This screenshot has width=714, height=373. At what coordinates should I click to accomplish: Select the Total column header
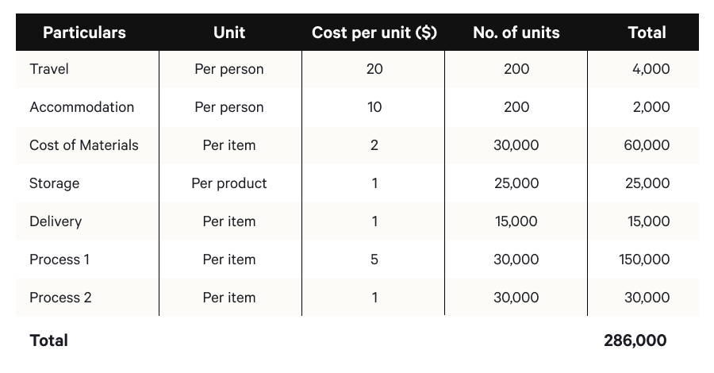click(x=647, y=33)
